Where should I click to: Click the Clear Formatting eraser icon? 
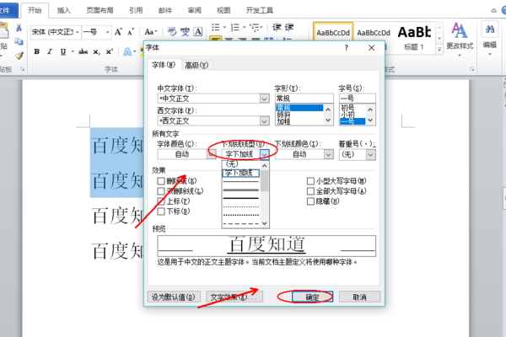[172, 32]
